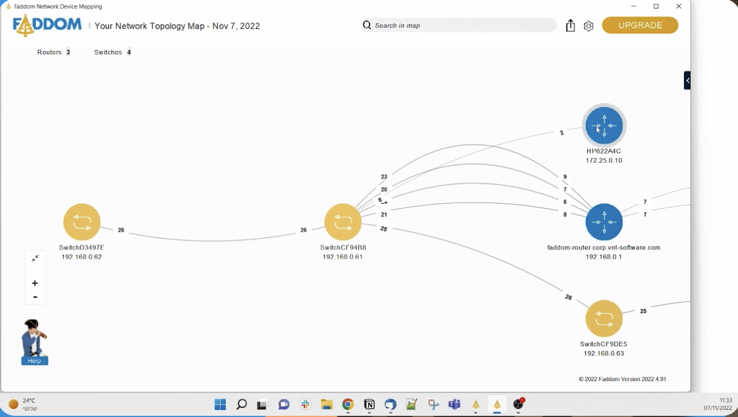Open the share/export map icon
Screen dimensions: 738x417
[x=570, y=26]
